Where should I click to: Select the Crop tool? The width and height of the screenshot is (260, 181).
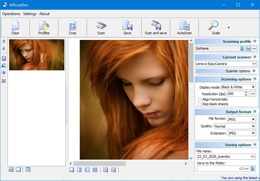click(73, 28)
